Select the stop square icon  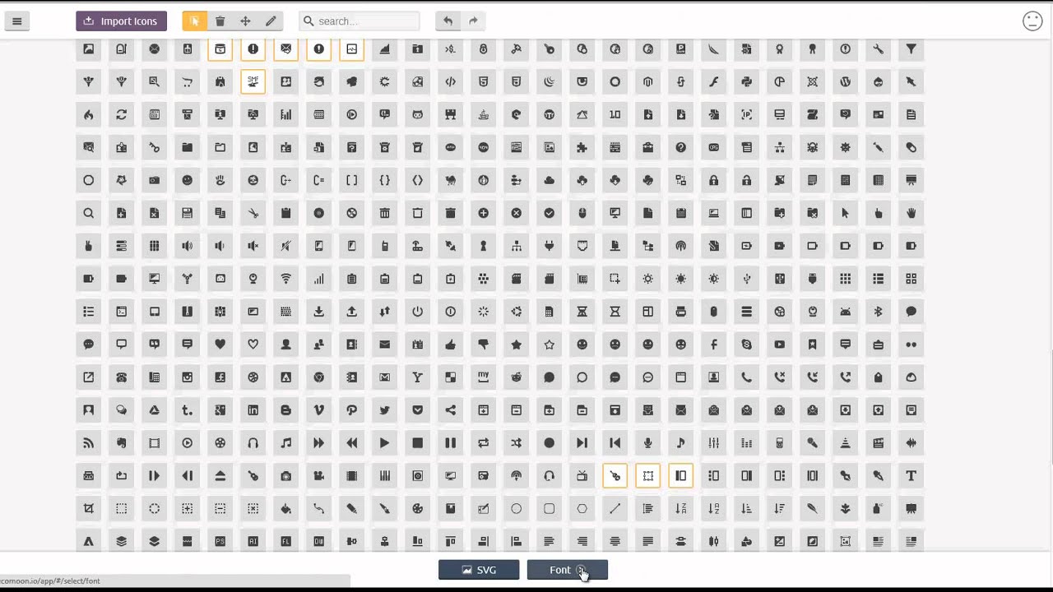pyautogui.click(x=417, y=443)
